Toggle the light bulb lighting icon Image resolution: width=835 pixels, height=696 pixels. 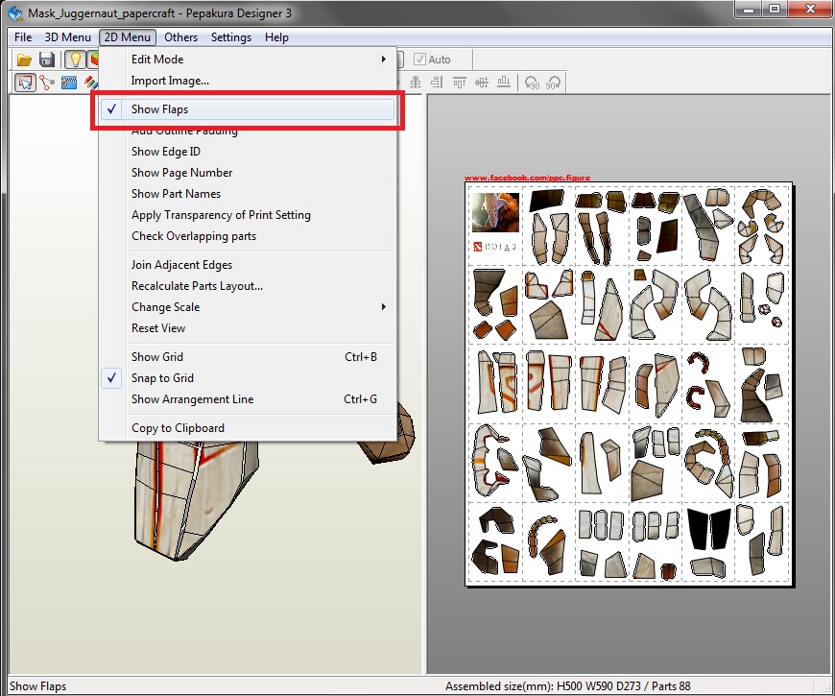pos(75,60)
